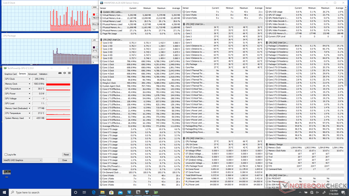Launch Microsoft Edge from taskbar
Image resolution: width=349 pixels, height=196 pixels.
click(94, 192)
